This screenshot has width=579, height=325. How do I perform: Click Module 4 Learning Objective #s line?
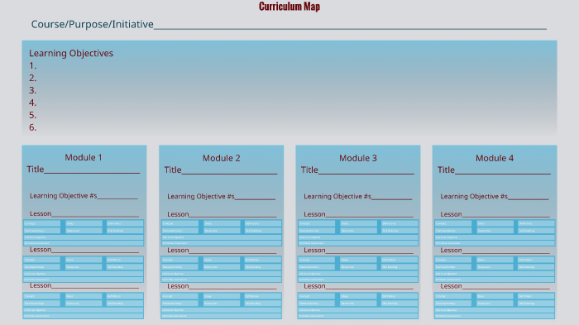pos(495,197)
